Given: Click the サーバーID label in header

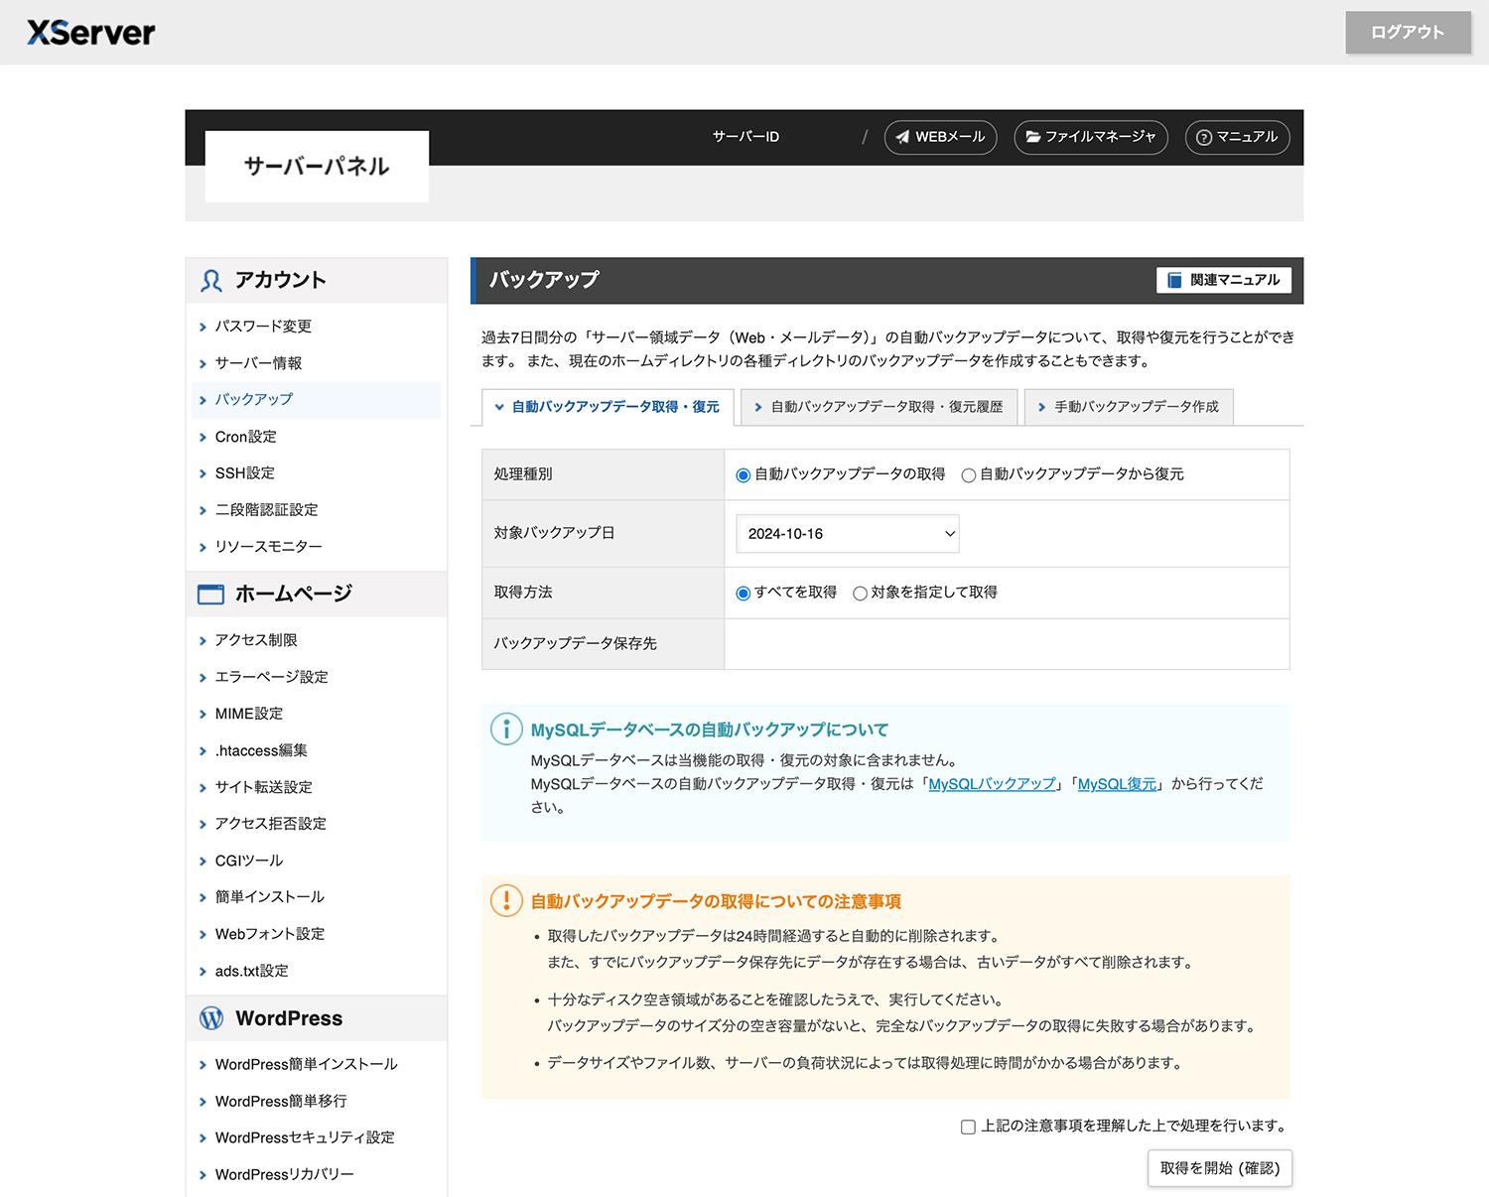Looking at the screenshot, I should pos(745,137).
